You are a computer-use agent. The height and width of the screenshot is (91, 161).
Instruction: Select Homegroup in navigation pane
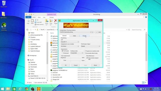(x=33, y=56)
